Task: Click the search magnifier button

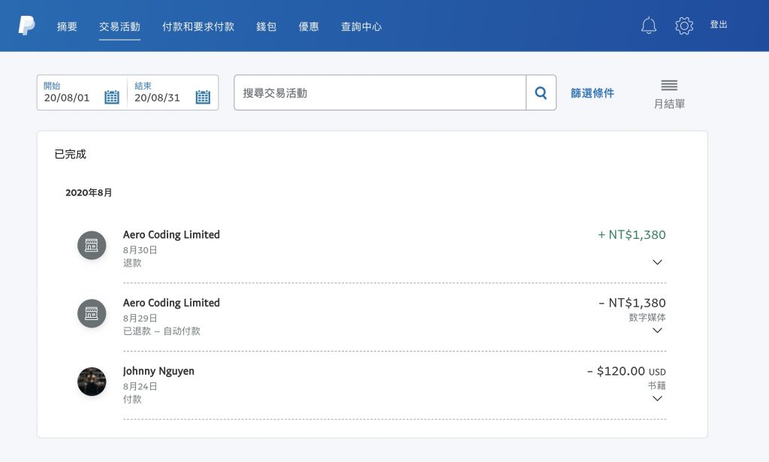Action: pyautogui.click(x=541, y=92)
